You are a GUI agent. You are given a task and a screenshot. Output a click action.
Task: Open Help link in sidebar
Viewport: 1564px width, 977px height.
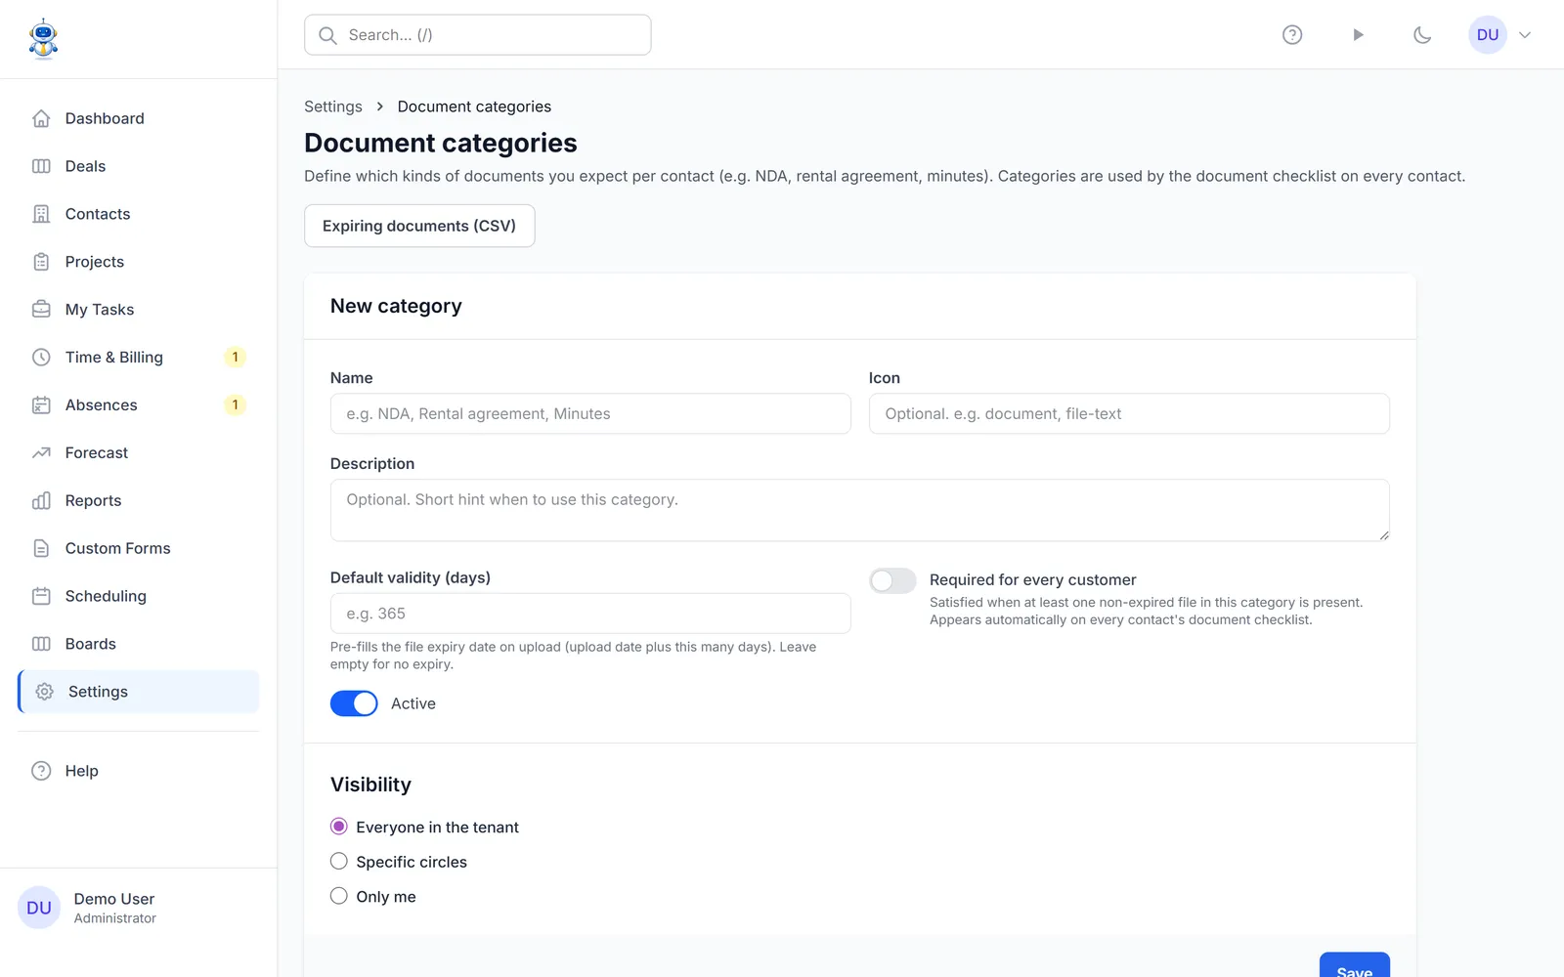139,771
